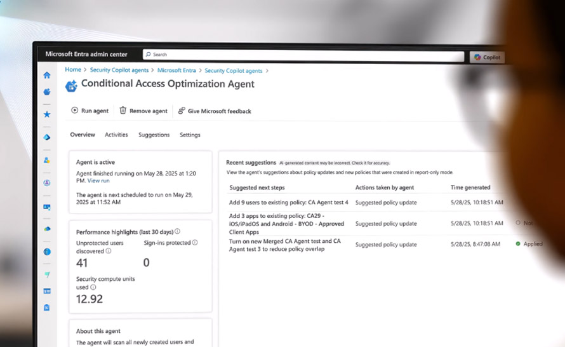Click the magnifier icon in search box
Screen dimensions: 565x347
148,55
